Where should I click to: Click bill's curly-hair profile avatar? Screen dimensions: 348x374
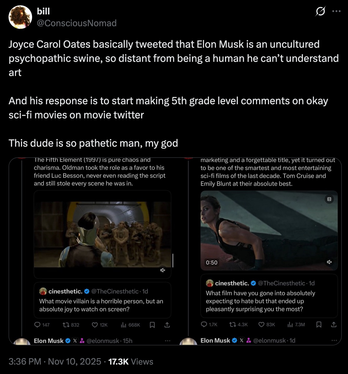pos(20,17)
